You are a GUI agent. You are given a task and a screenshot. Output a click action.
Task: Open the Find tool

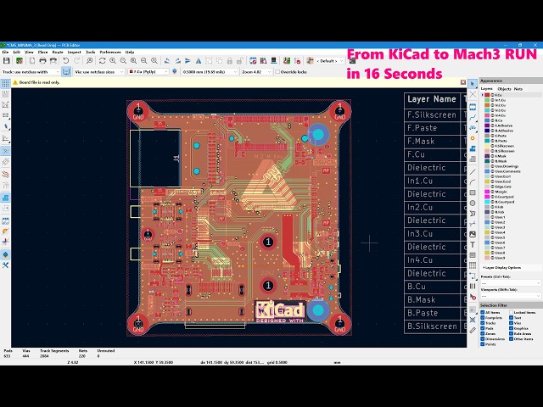click(x=89, y=61)
